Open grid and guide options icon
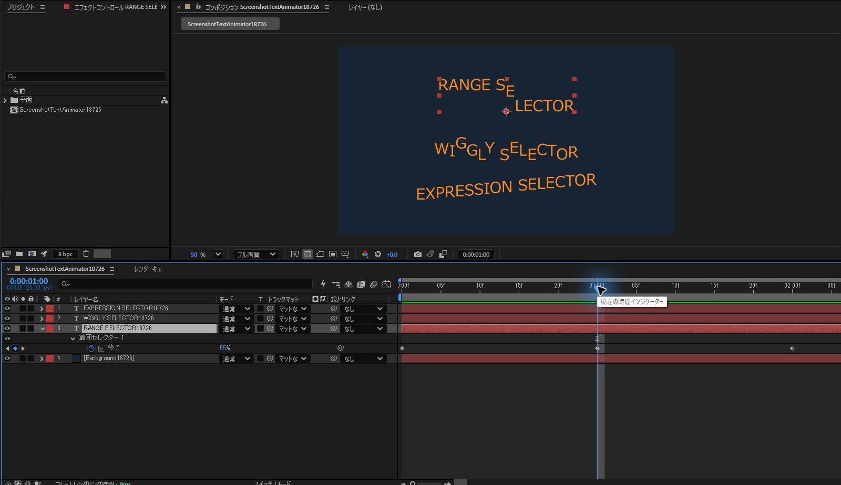The height and width of the screenshot is (485, 841). (345, 254)
